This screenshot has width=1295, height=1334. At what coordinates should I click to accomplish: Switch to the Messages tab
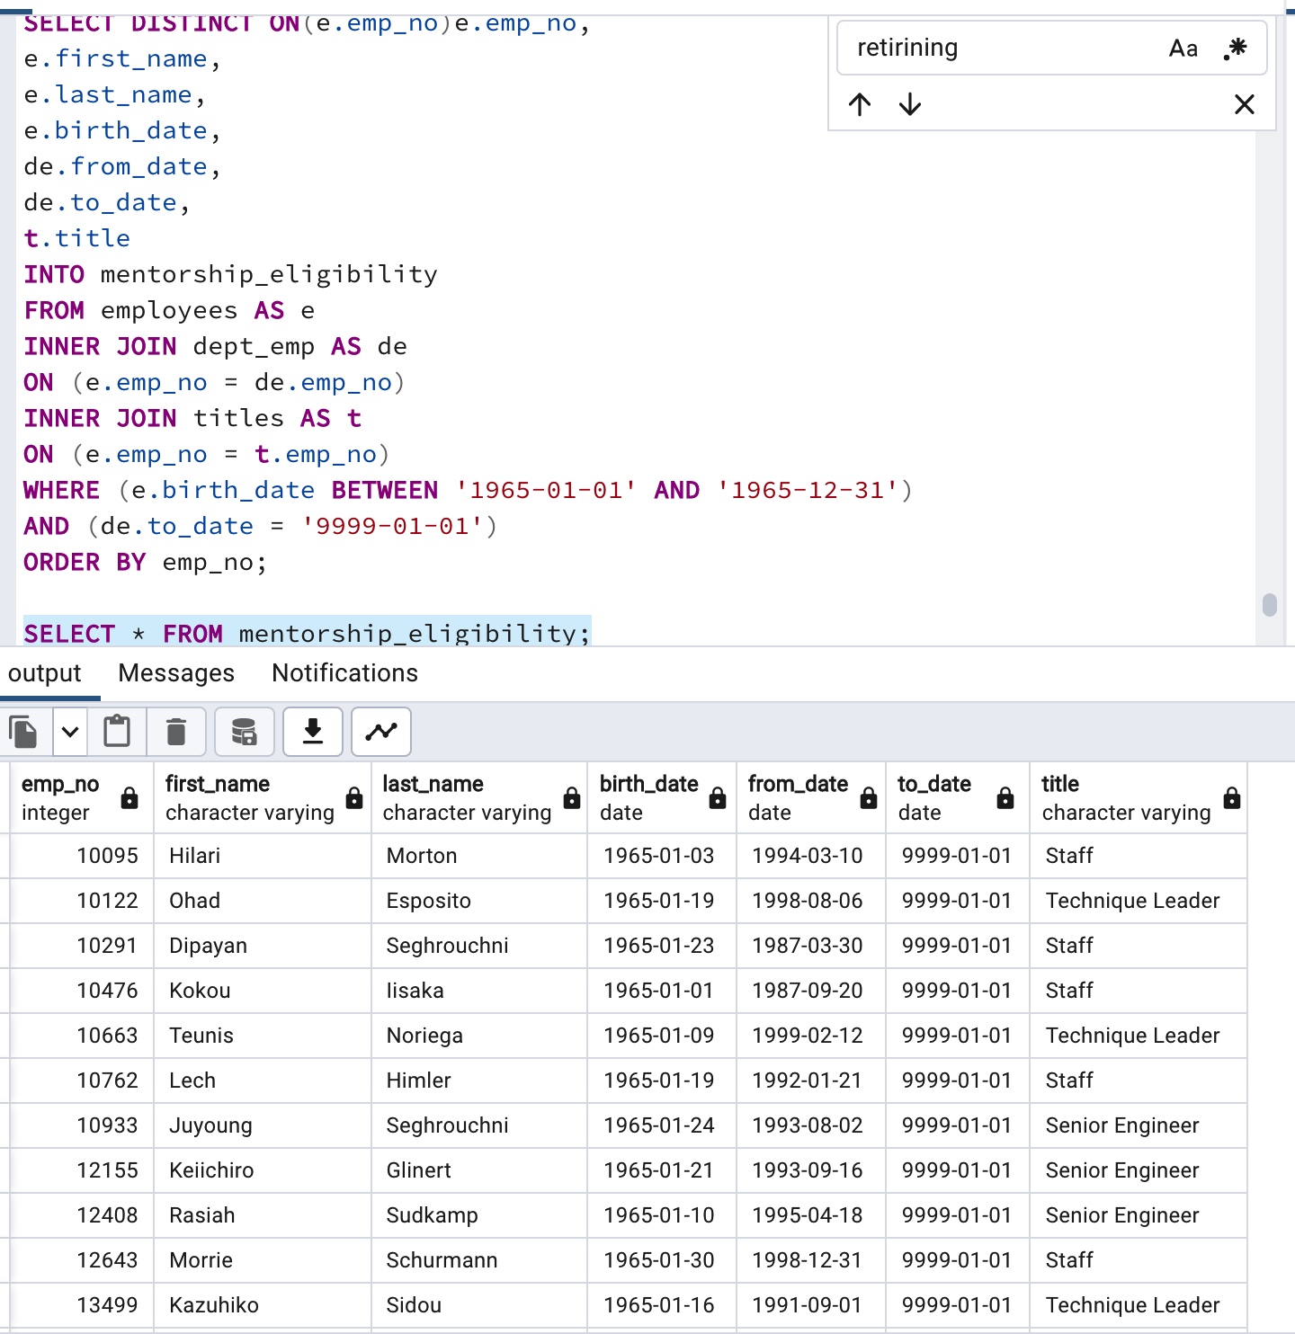(174, 673)
